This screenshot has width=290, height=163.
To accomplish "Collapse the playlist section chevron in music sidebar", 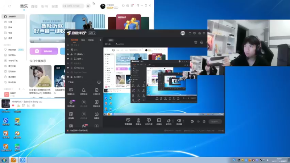I will (x=24, y=89).
